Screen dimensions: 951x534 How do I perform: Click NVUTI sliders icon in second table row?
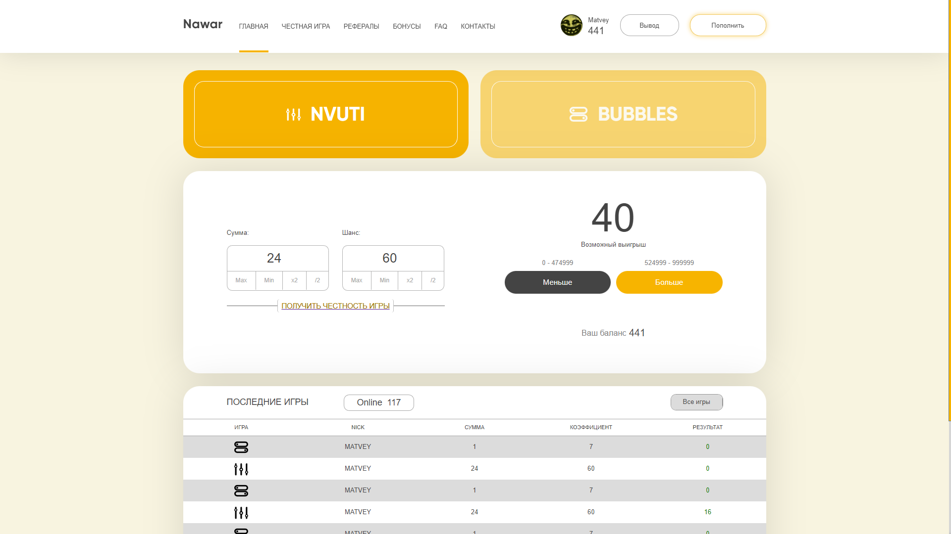(x=241, y=469)
